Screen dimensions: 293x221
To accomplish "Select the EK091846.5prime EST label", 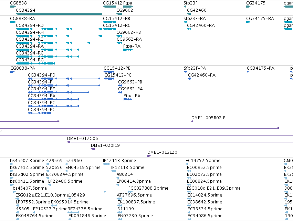I will tap(87, 216).
